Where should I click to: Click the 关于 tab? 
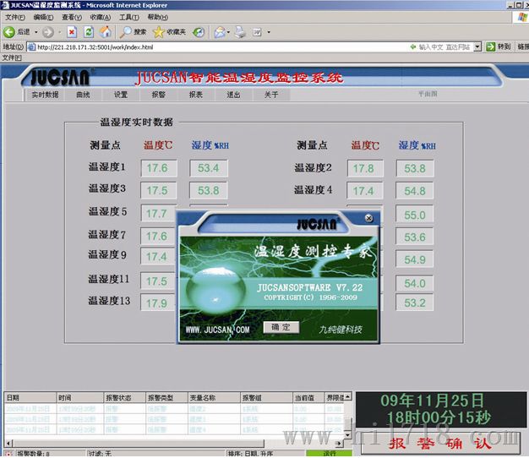271,95
